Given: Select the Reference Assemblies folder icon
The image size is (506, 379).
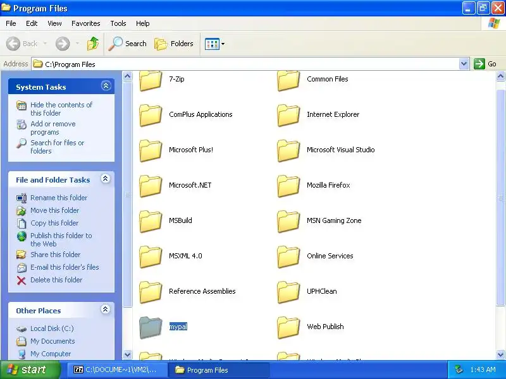Looking at the screenshot, I should 151,292.
